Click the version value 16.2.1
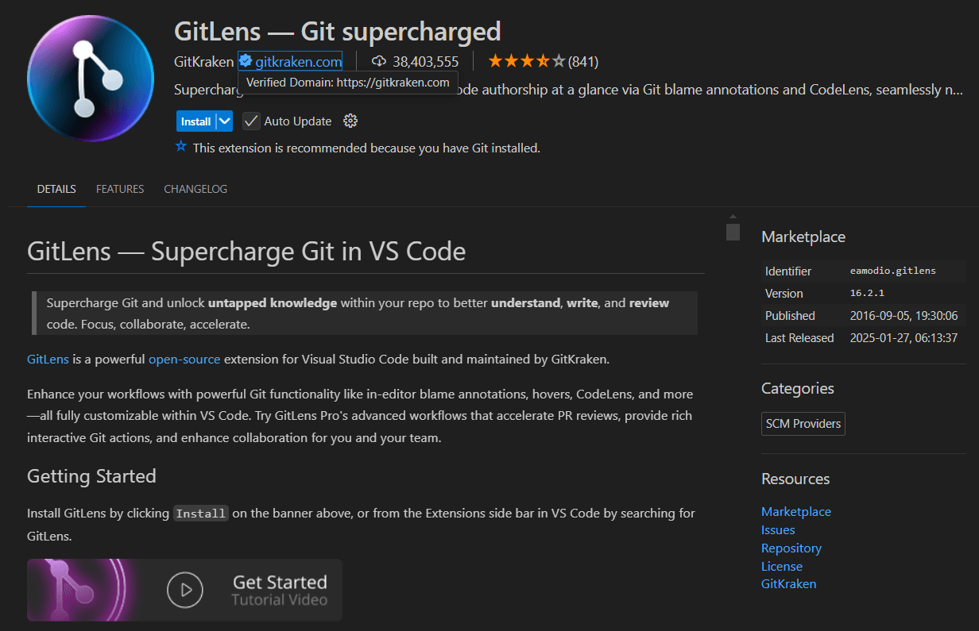This screenshot has height=631, width=979. tap(867, 293)
